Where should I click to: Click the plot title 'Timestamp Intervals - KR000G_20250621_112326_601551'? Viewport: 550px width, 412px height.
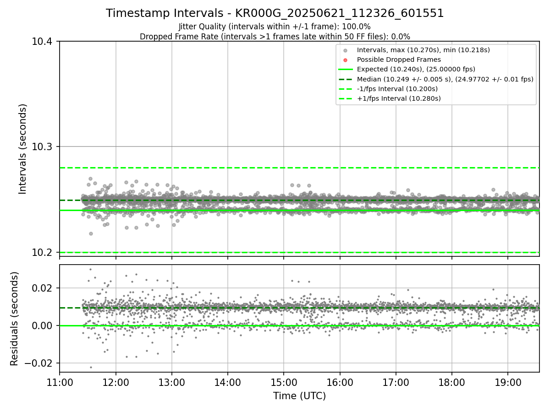coord(275,13)
